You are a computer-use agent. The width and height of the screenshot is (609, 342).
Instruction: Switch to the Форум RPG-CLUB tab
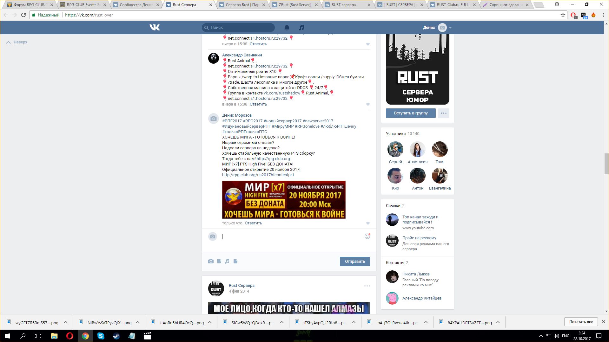tap(30, 5)
